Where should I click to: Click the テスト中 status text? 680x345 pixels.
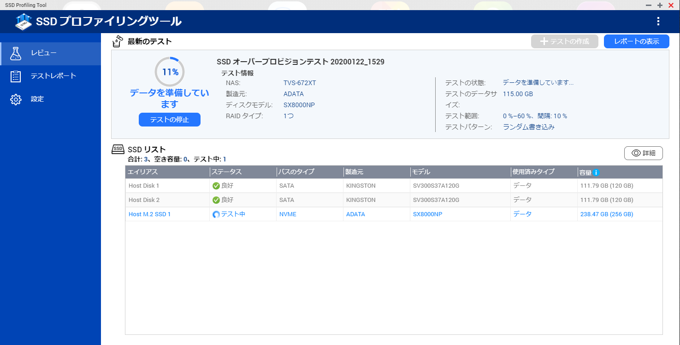coord(233,214)
